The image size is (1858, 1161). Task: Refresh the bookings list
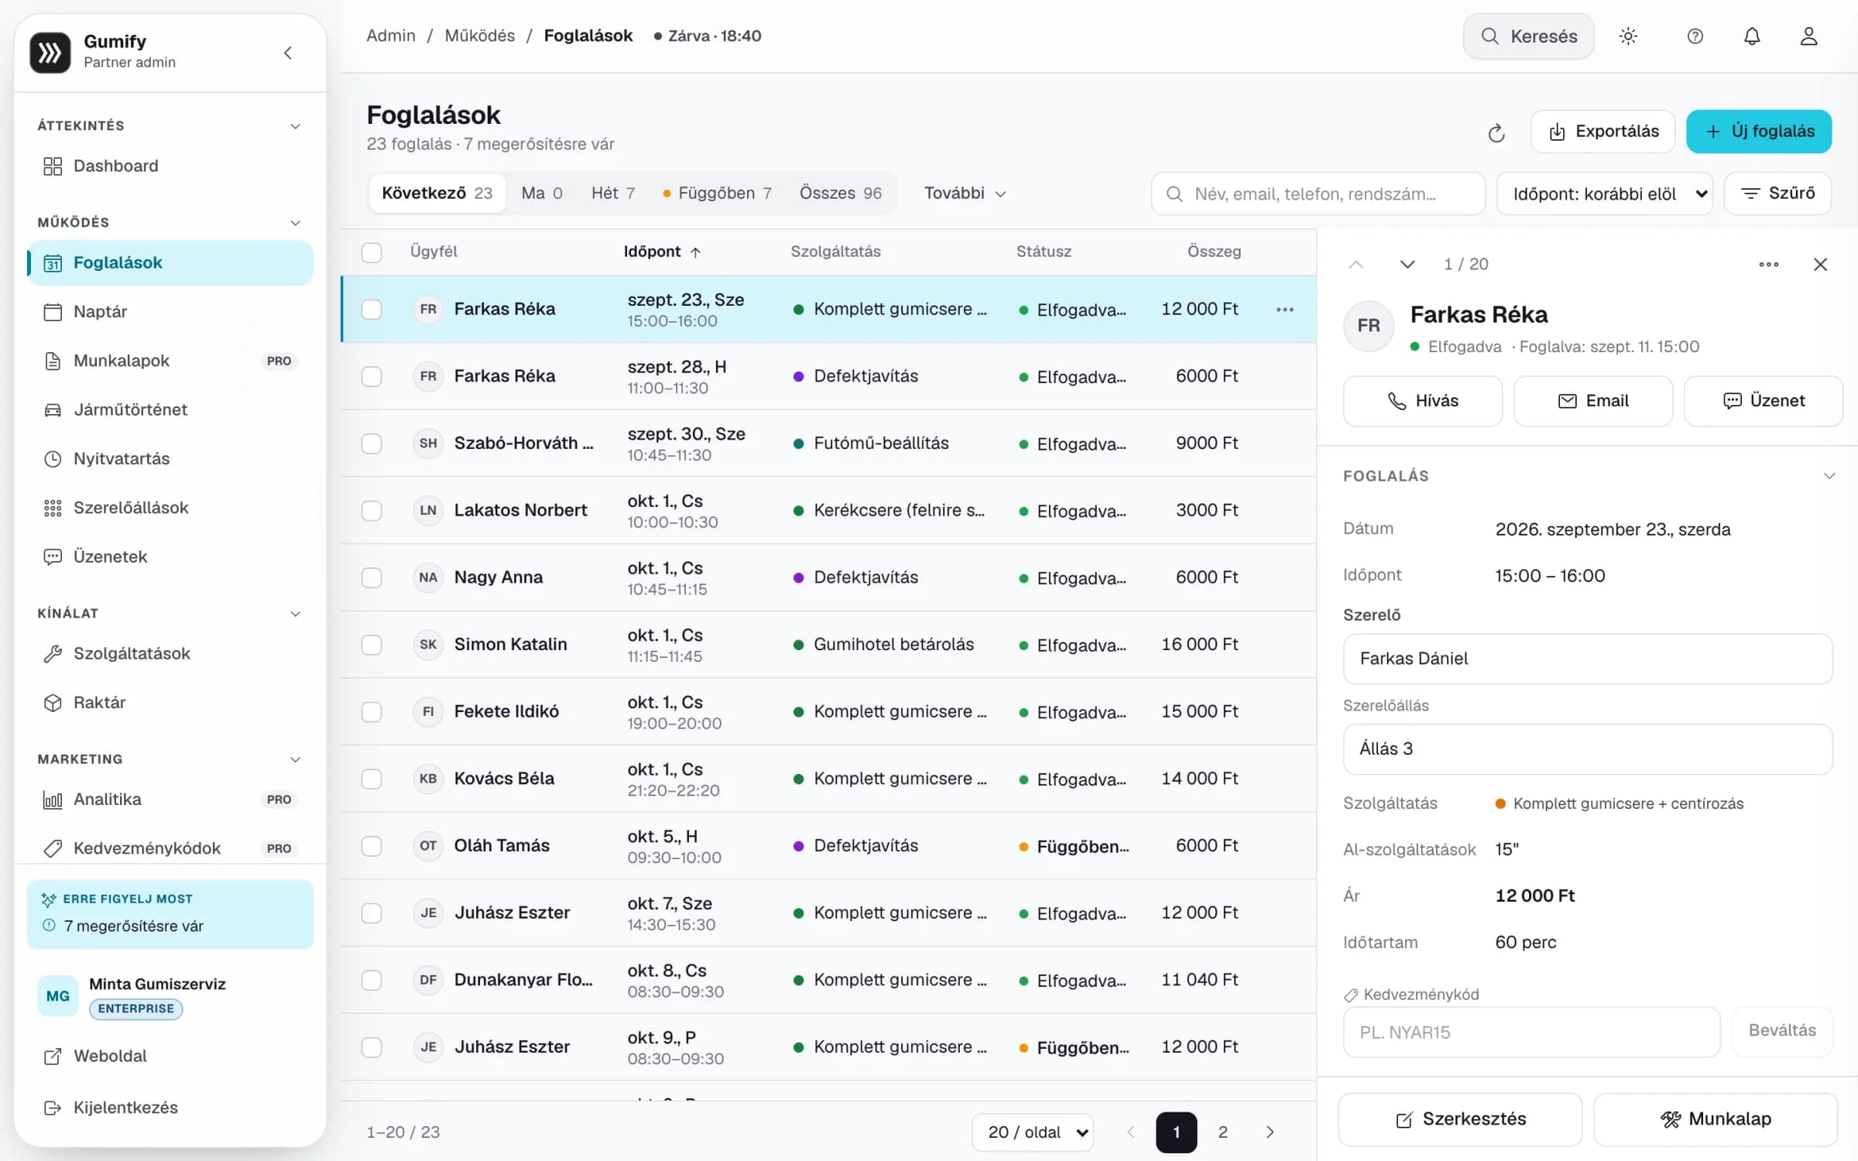(1496, 133)
